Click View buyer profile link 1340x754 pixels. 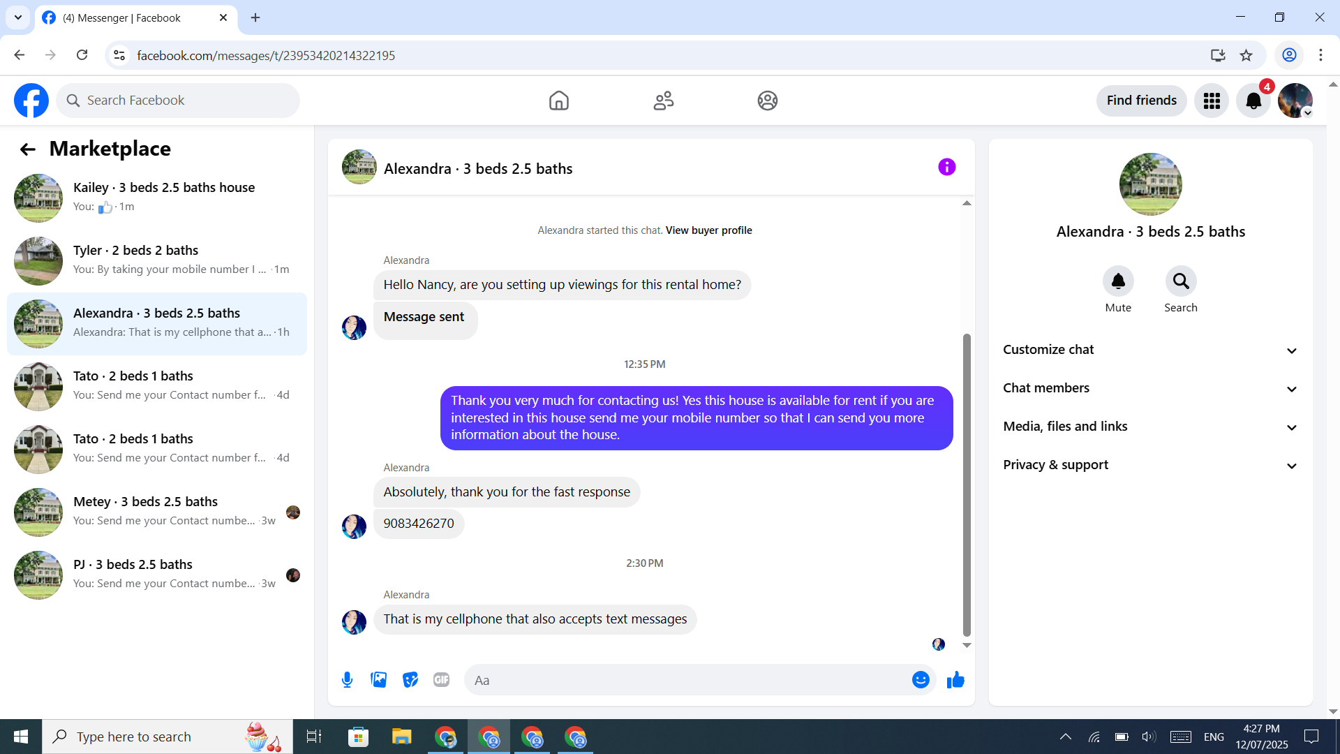[708, 230]
